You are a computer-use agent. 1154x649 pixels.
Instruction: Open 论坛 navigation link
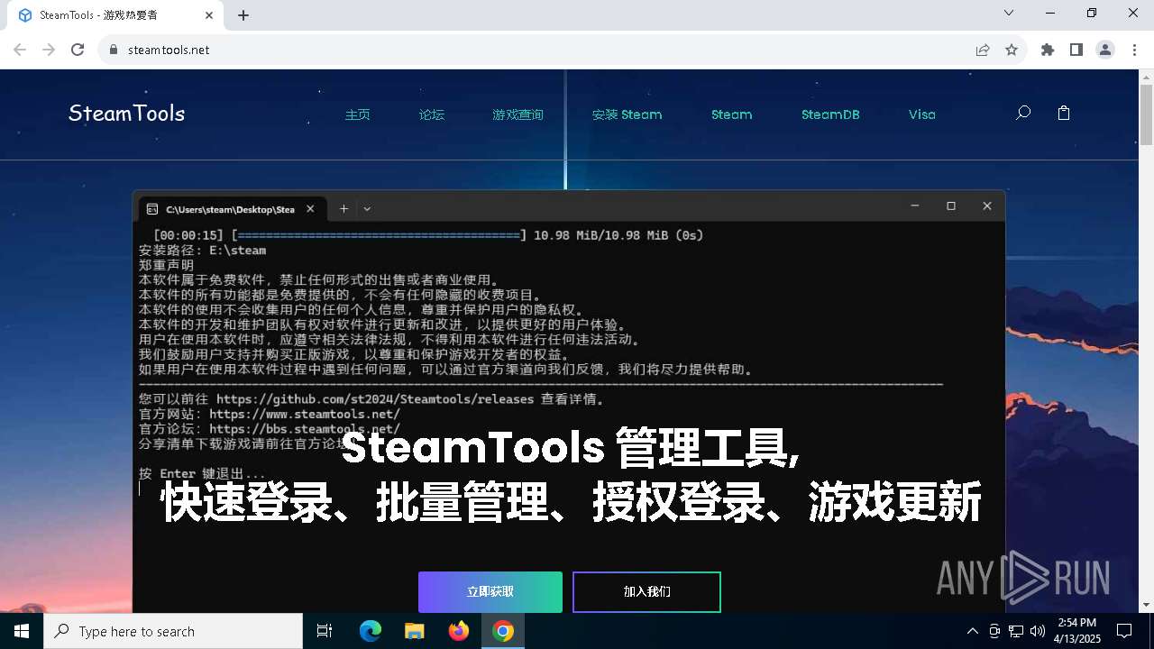(432, 114)
